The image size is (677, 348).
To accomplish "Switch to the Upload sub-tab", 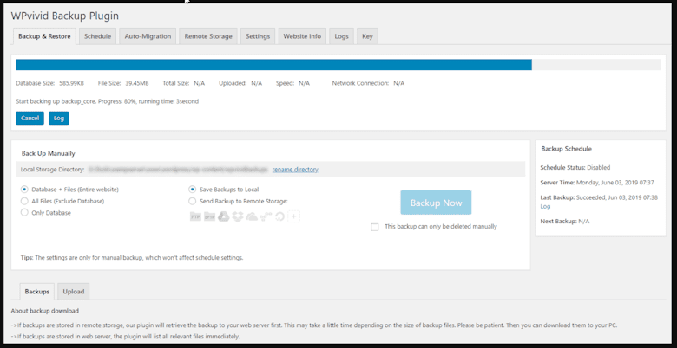I will 74,292.
